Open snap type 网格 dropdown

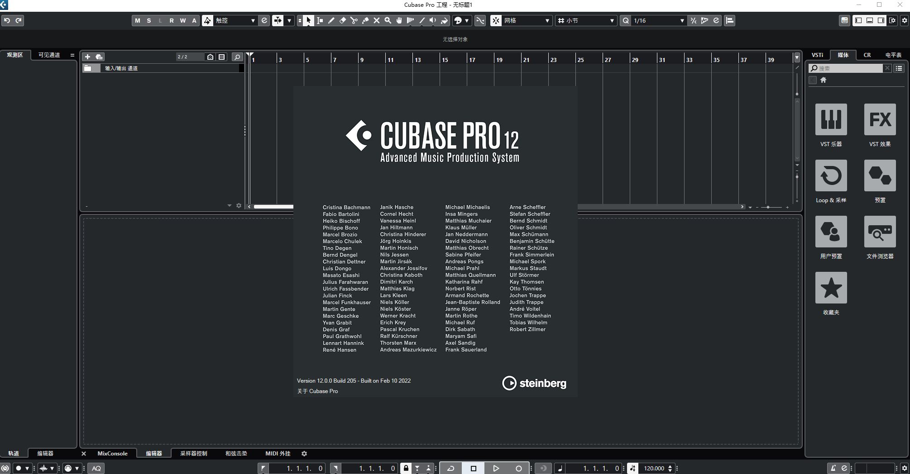(x=527, y=20)
